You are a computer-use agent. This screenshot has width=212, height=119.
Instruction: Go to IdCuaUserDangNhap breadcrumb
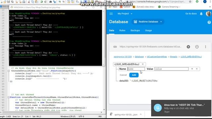(x=157, y=57)
